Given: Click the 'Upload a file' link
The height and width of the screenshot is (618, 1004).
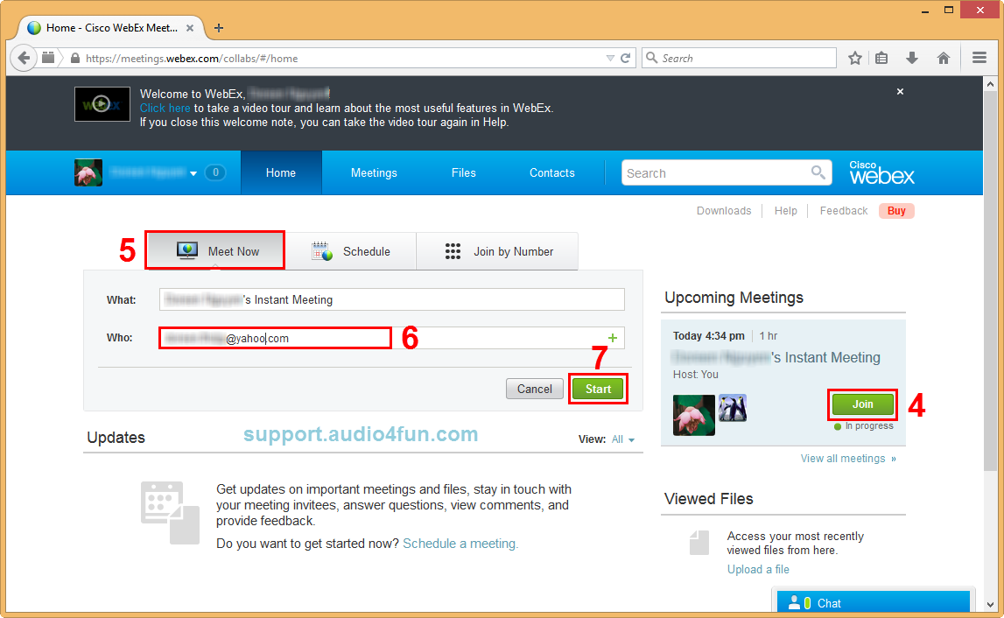Looking at the screenshot, I should point(758,569).
